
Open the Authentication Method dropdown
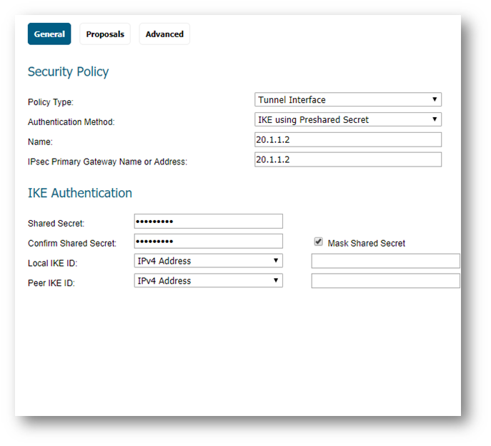[348, 120]
